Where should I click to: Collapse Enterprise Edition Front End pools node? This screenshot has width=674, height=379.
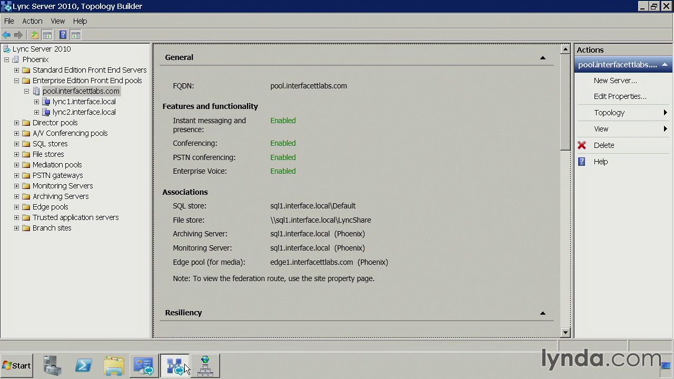click(x=16, y=81)
